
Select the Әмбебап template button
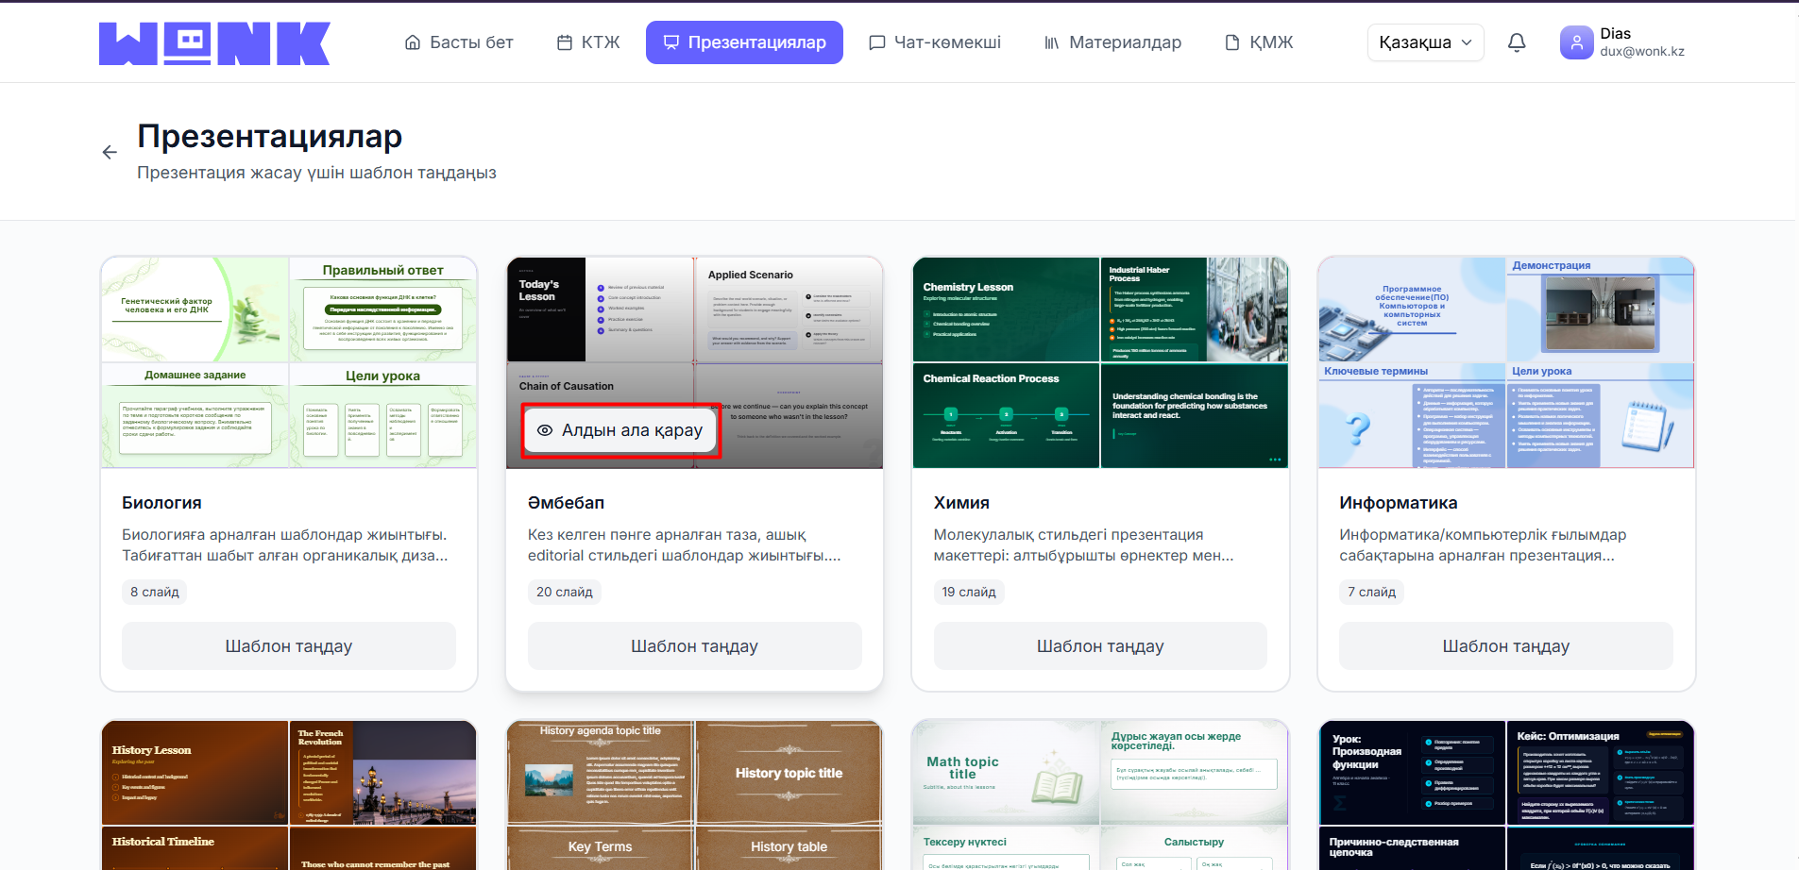(x=694, y=646)
